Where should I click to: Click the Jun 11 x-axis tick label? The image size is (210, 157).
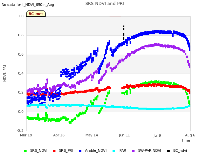(x=124, y=135)
